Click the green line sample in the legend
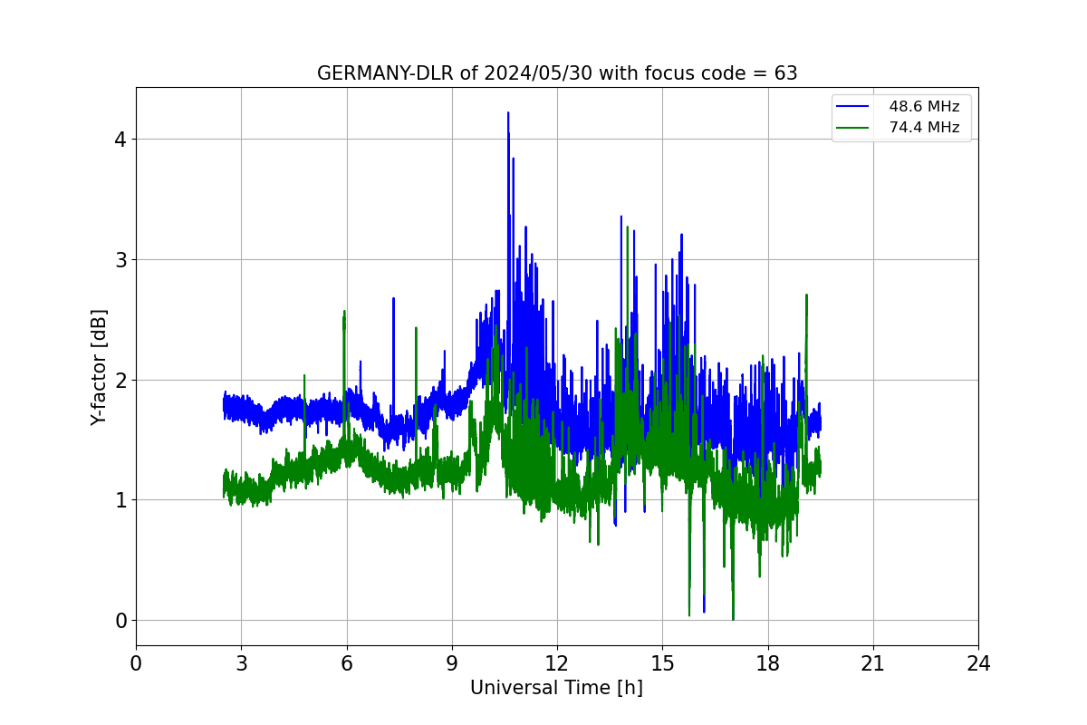The height and width of the screenshot is (725, 1087). click(852, 128)
